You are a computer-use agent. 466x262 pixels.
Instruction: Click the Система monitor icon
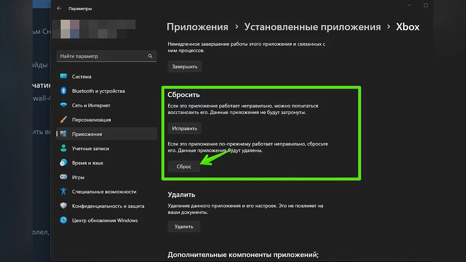[x=64, y=76]
